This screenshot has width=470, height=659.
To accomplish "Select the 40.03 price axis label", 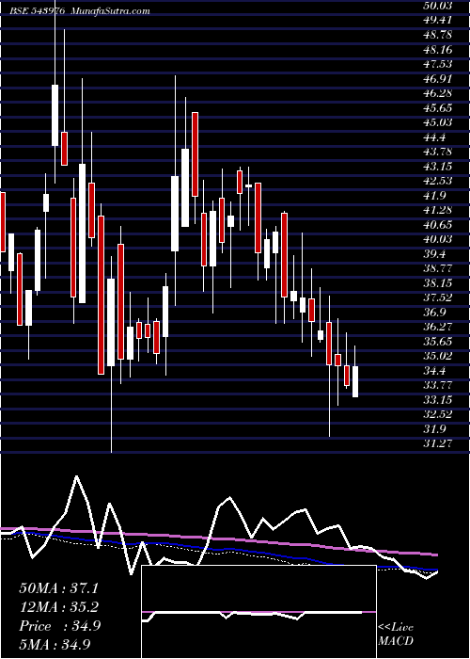I will coord(437,239).
